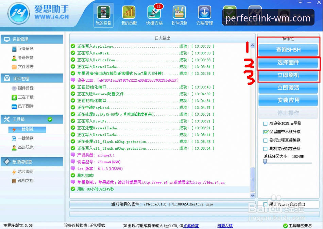Click 设备连接状态:正常模式 status text
323x229 pixels.
coord(84,226)
